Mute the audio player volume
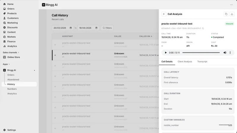237x133 pixels. pyautogui.click(x=225, y=53)
